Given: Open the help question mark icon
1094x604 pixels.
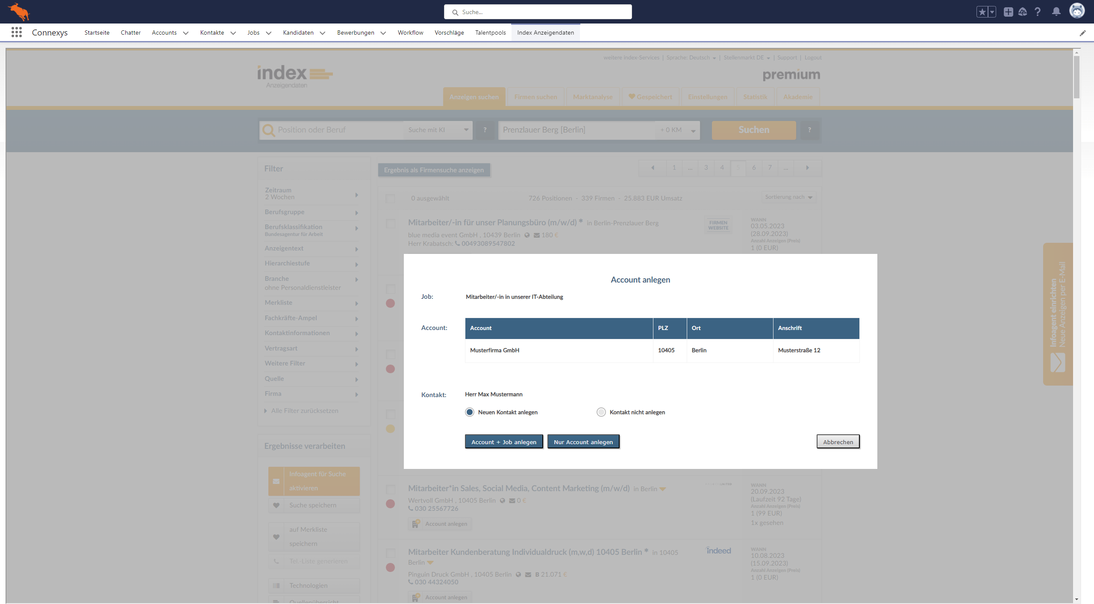Looking at the screenshot, I should point(1038,12).
